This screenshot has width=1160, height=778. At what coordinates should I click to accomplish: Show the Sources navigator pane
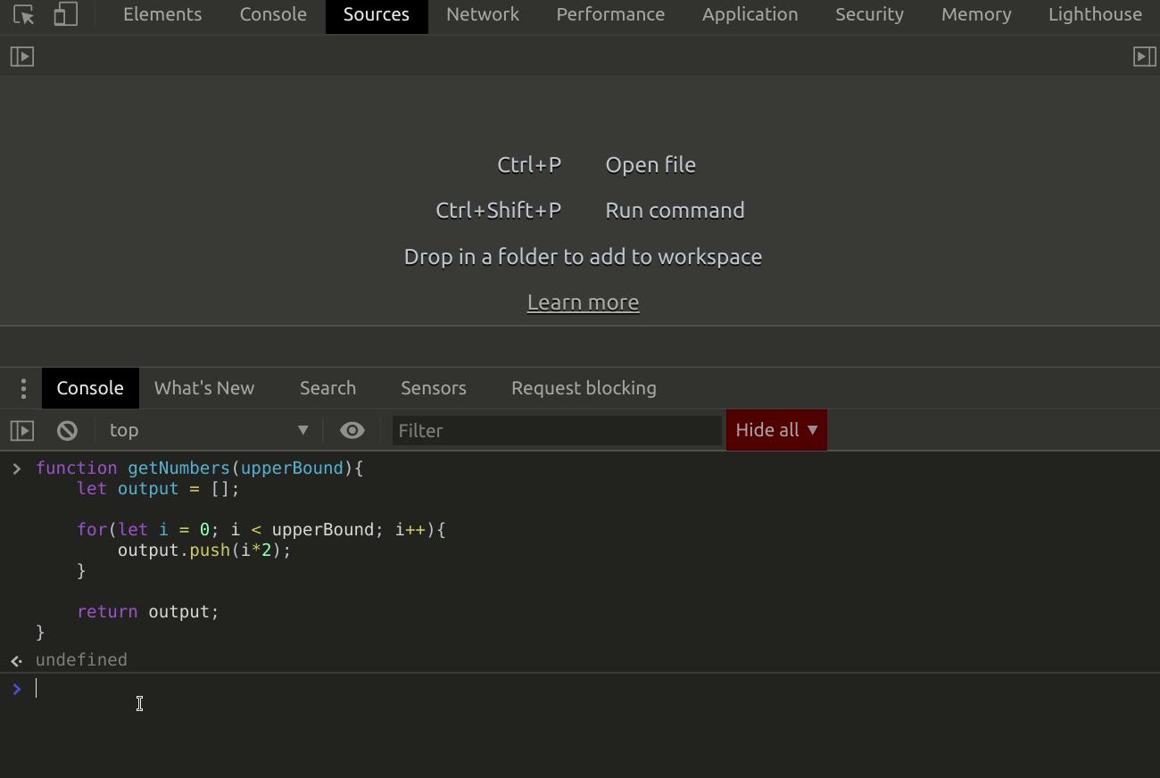click(22, 57)
